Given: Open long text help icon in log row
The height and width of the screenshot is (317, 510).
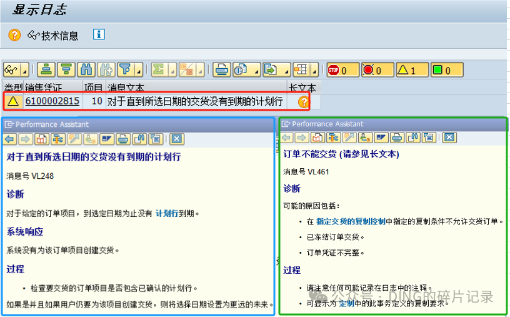Looking at the screenshot, I should [303, 102].
